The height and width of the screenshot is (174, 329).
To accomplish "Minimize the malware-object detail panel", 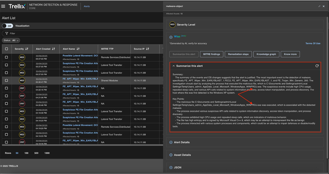I will coord(319,6).
